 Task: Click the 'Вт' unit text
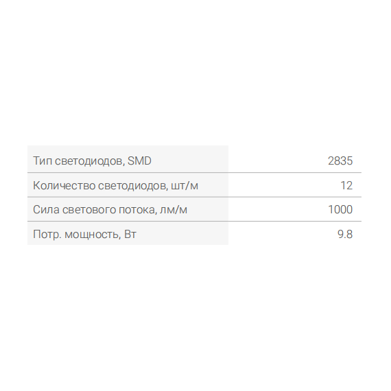pyautogui.click(x=130, y=235)
